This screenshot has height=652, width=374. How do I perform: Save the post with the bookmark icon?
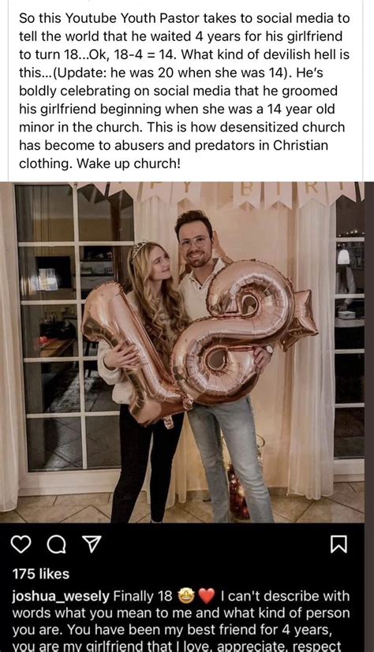pos(338,545)
